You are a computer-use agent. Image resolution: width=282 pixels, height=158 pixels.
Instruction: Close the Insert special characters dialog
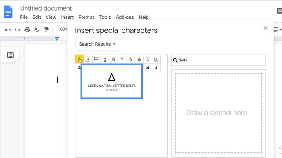point(266,28)
